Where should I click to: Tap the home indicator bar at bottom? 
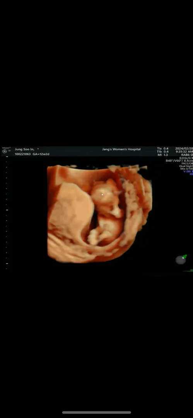tap(97, 413)
